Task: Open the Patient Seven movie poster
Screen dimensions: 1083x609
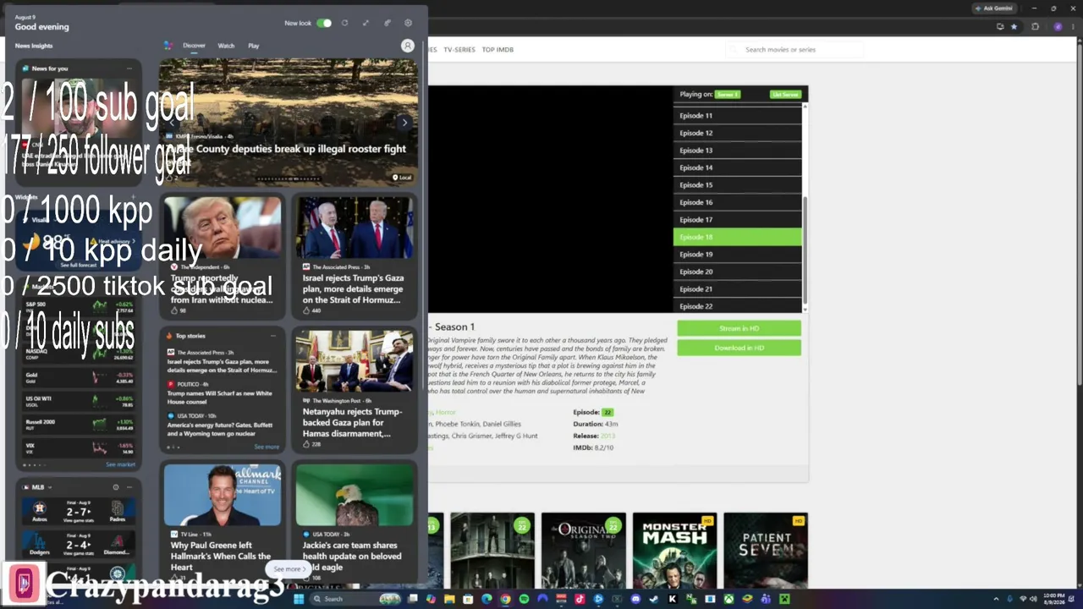Action: pos(766,550)
